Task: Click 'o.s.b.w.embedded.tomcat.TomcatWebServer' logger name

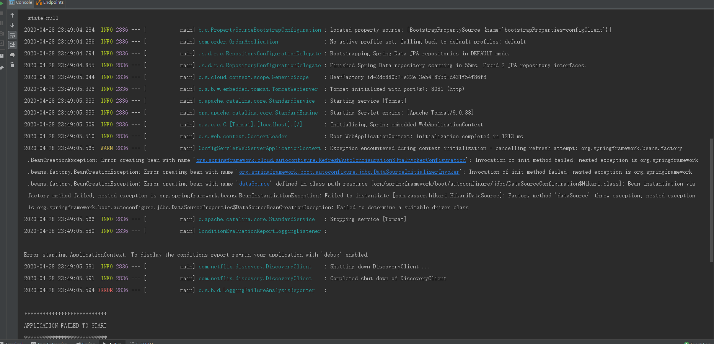Action: click(258, 89)
